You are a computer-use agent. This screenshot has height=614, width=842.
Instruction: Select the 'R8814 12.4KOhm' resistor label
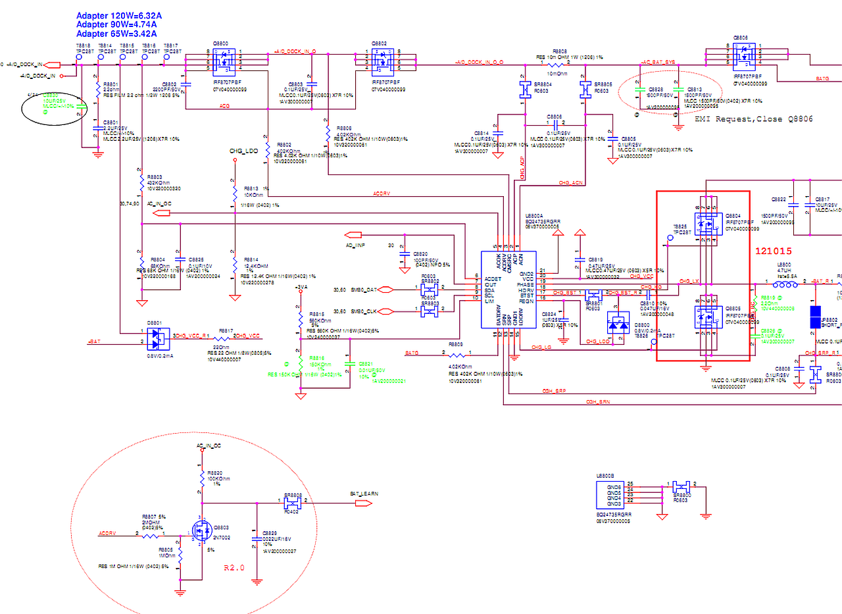[255, 263]
